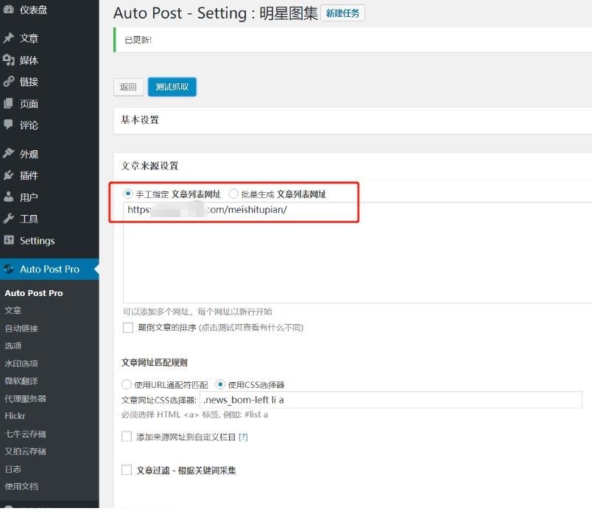Click the Tools (工具) wrench icon
592x525 pixels.
tap(8, 218)
